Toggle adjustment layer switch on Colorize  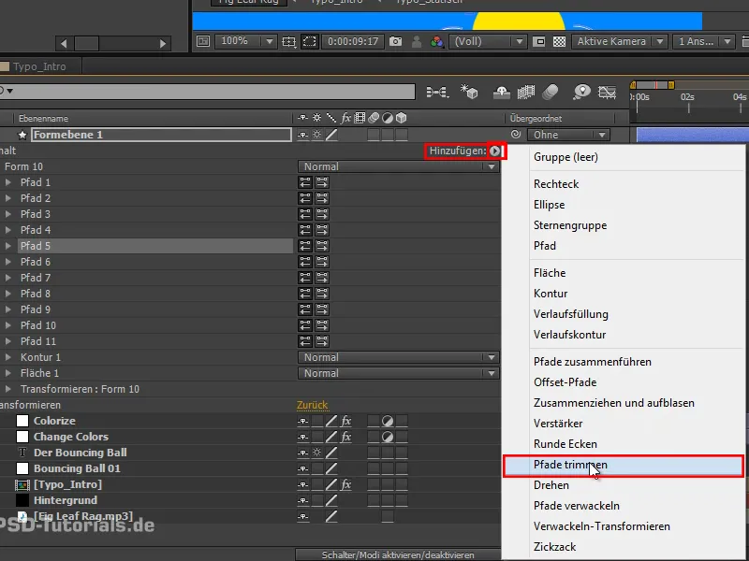388,421
